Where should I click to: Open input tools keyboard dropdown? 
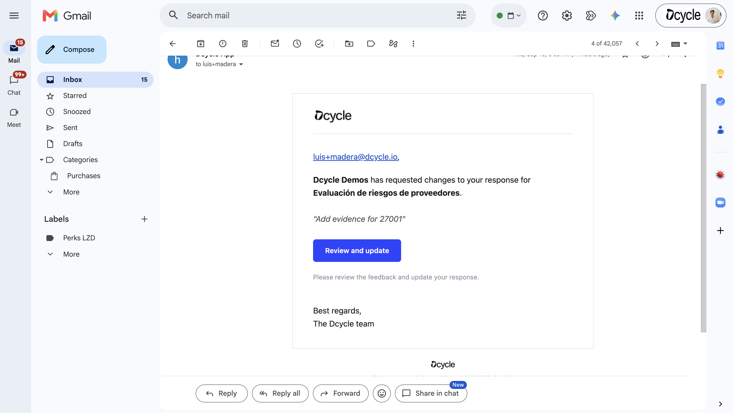(679, 44)
